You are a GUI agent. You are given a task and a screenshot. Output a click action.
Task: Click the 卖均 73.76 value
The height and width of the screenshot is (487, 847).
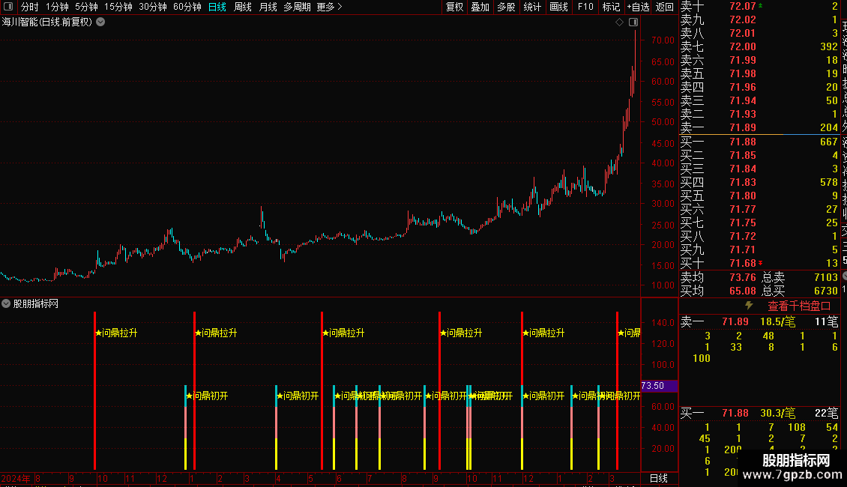click(743, 277)
